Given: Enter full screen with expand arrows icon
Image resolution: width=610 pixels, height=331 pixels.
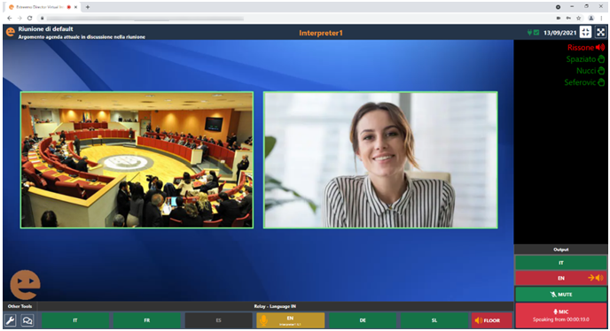Looking at the screenshot, I should click(x=600, y=32).
